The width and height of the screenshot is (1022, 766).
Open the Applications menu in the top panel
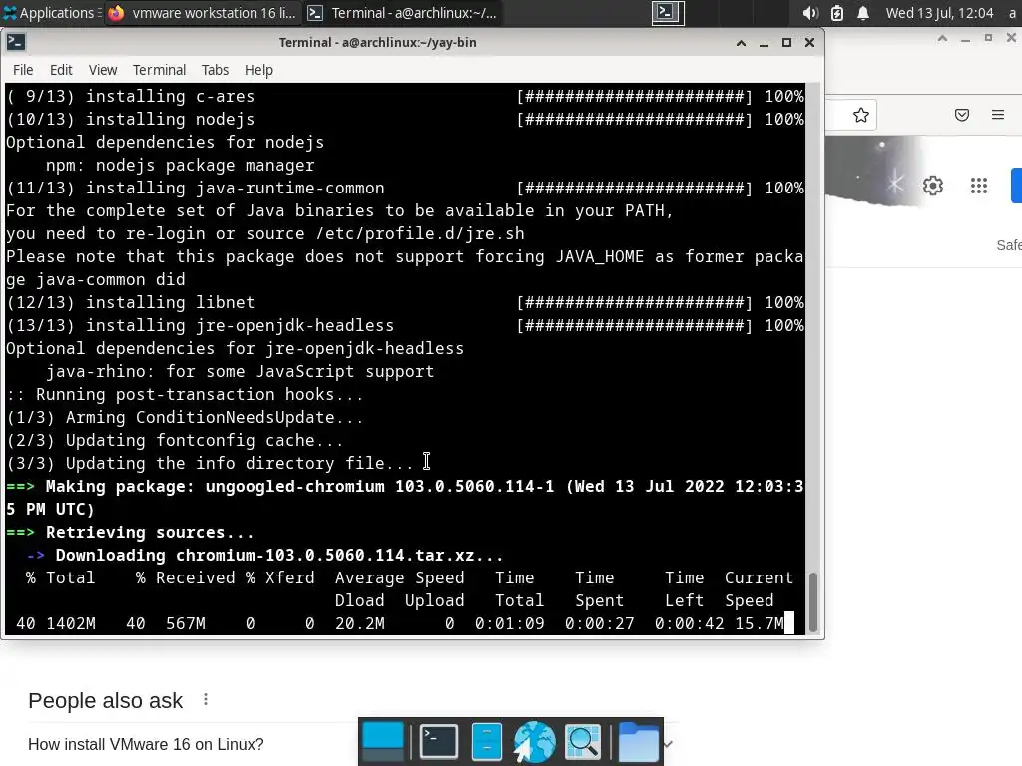tap(52, 13)
